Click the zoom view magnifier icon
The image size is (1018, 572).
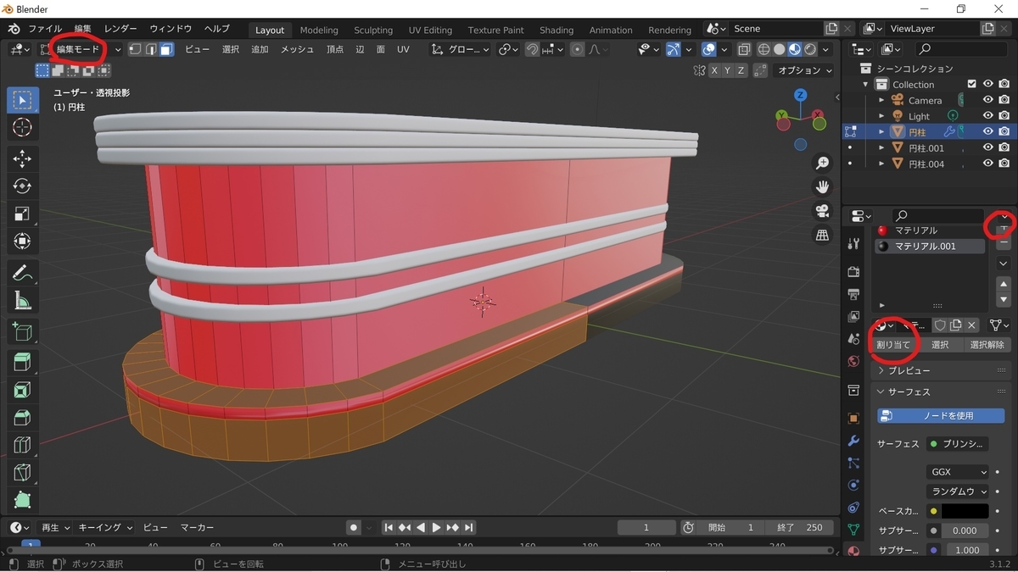pos(822,163)
